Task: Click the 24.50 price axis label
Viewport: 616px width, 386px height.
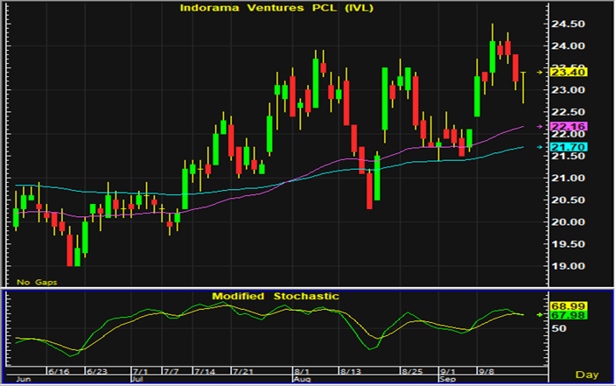Action: coord(568,25)
